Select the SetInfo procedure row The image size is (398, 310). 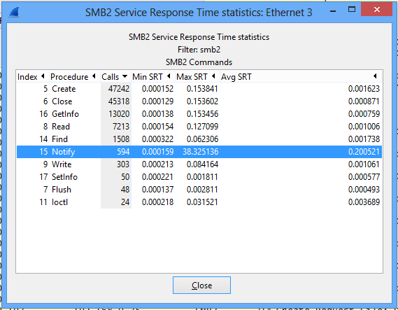(x=199, y=177)
